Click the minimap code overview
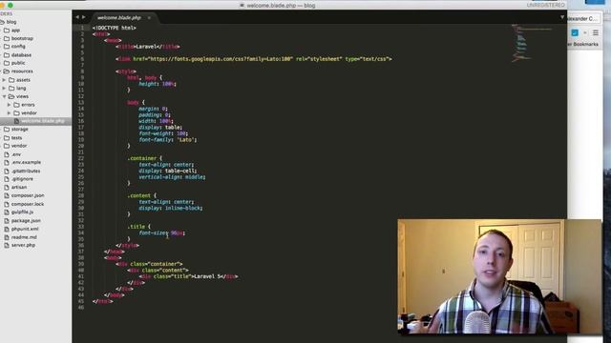 click(x=532, y=43)
